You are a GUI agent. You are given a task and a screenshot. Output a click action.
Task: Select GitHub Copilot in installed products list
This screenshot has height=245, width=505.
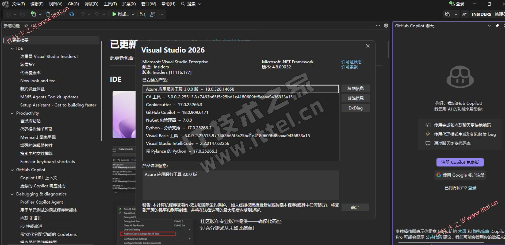click(x=177, y=112)
